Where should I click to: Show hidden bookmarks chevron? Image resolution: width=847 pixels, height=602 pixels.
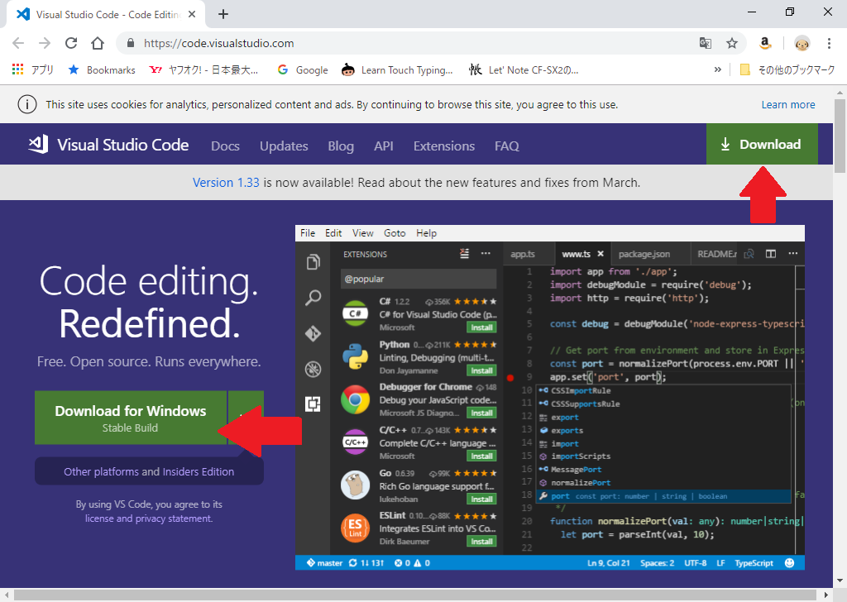tap(717, 69)
